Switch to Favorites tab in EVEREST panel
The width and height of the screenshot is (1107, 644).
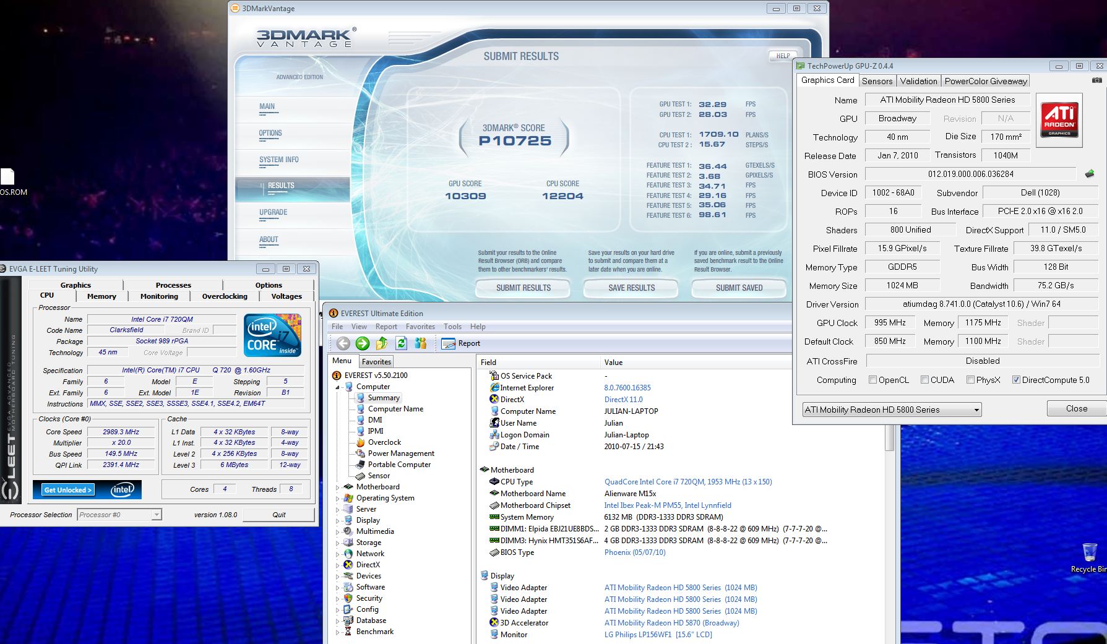click(376, 362)
